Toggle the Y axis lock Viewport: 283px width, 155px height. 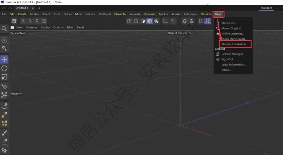click(30, 21)
